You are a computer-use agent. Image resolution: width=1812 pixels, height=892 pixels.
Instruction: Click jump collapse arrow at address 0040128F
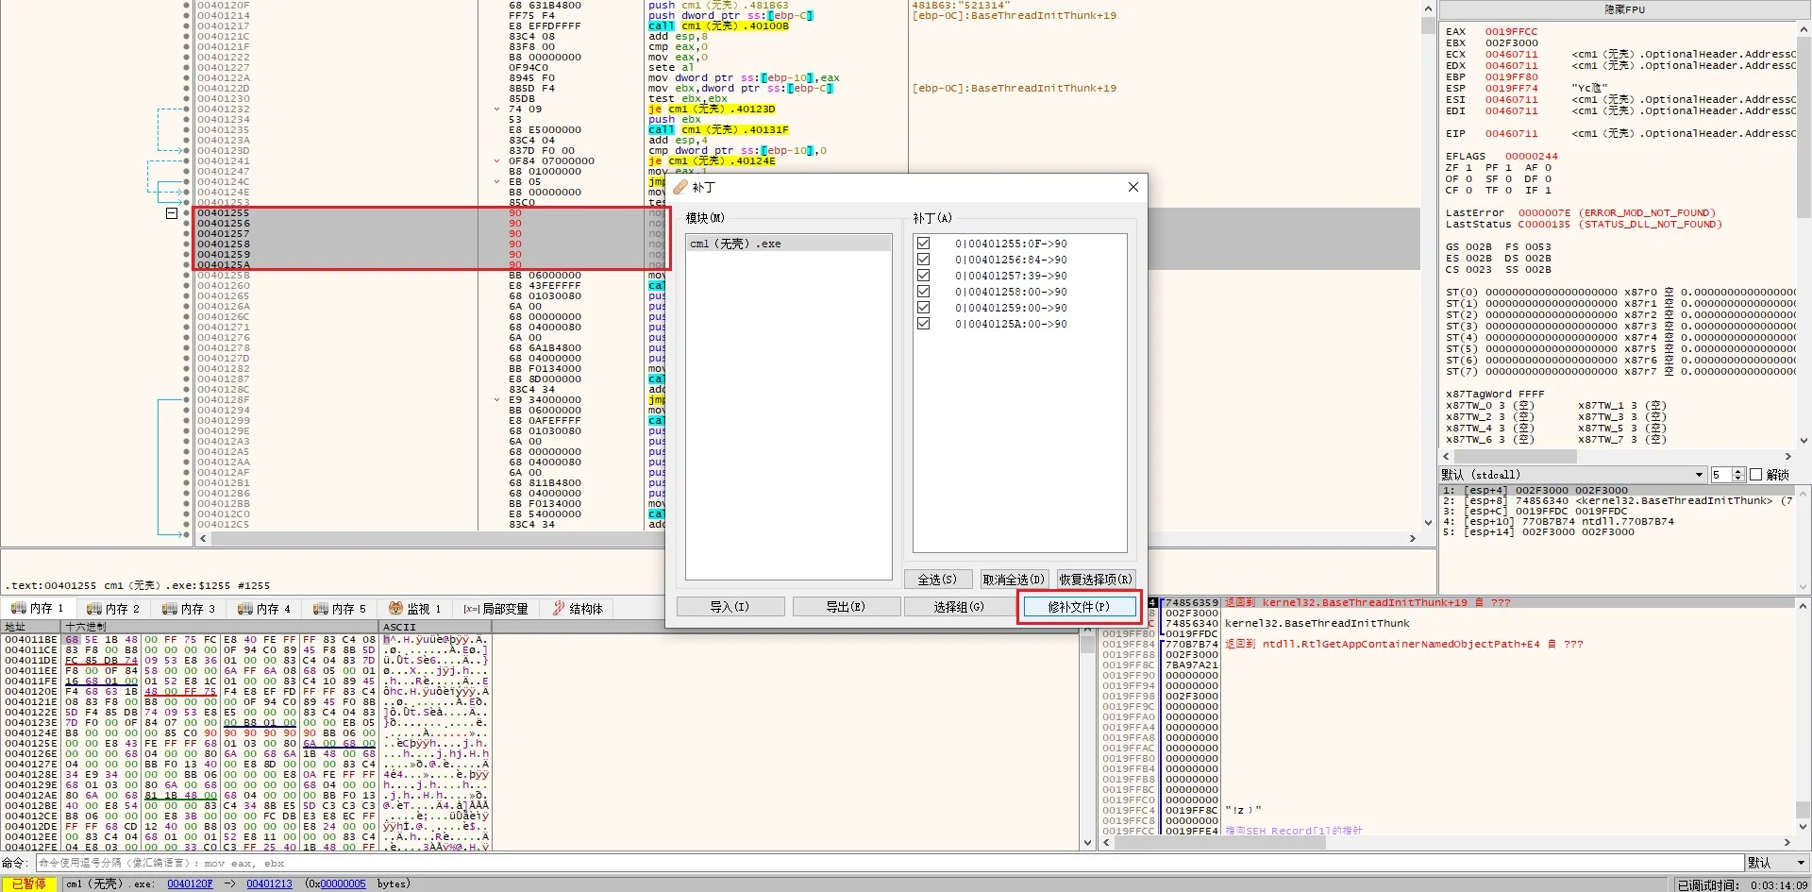(497, 400)
